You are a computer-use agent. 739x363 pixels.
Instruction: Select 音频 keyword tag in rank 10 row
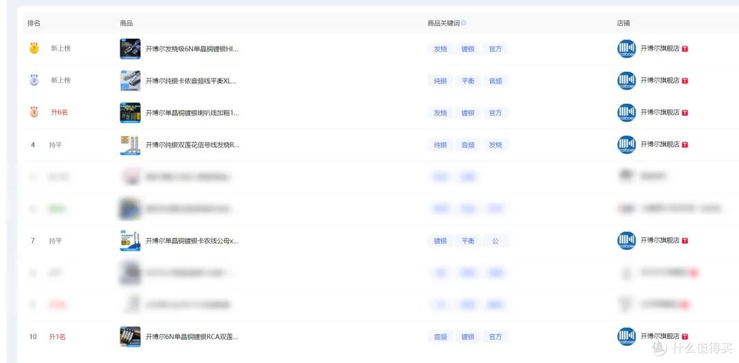440,337
